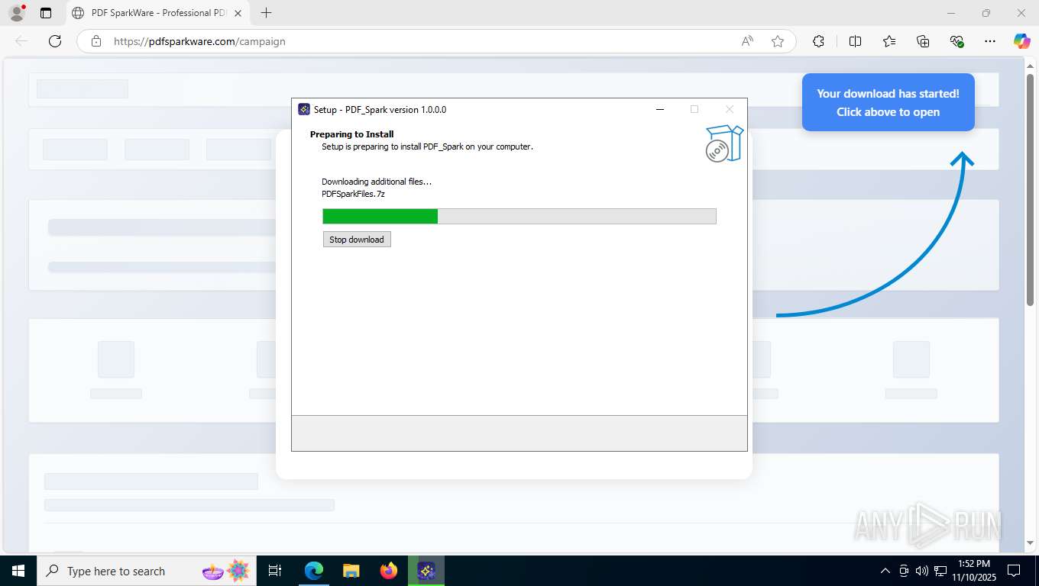Open Edge tab actions menu
The width and height of the screenshot is (1039, 586).
(46, 13)
